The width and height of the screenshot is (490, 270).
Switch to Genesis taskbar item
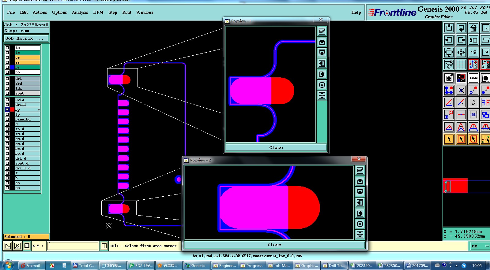(196, 265)
